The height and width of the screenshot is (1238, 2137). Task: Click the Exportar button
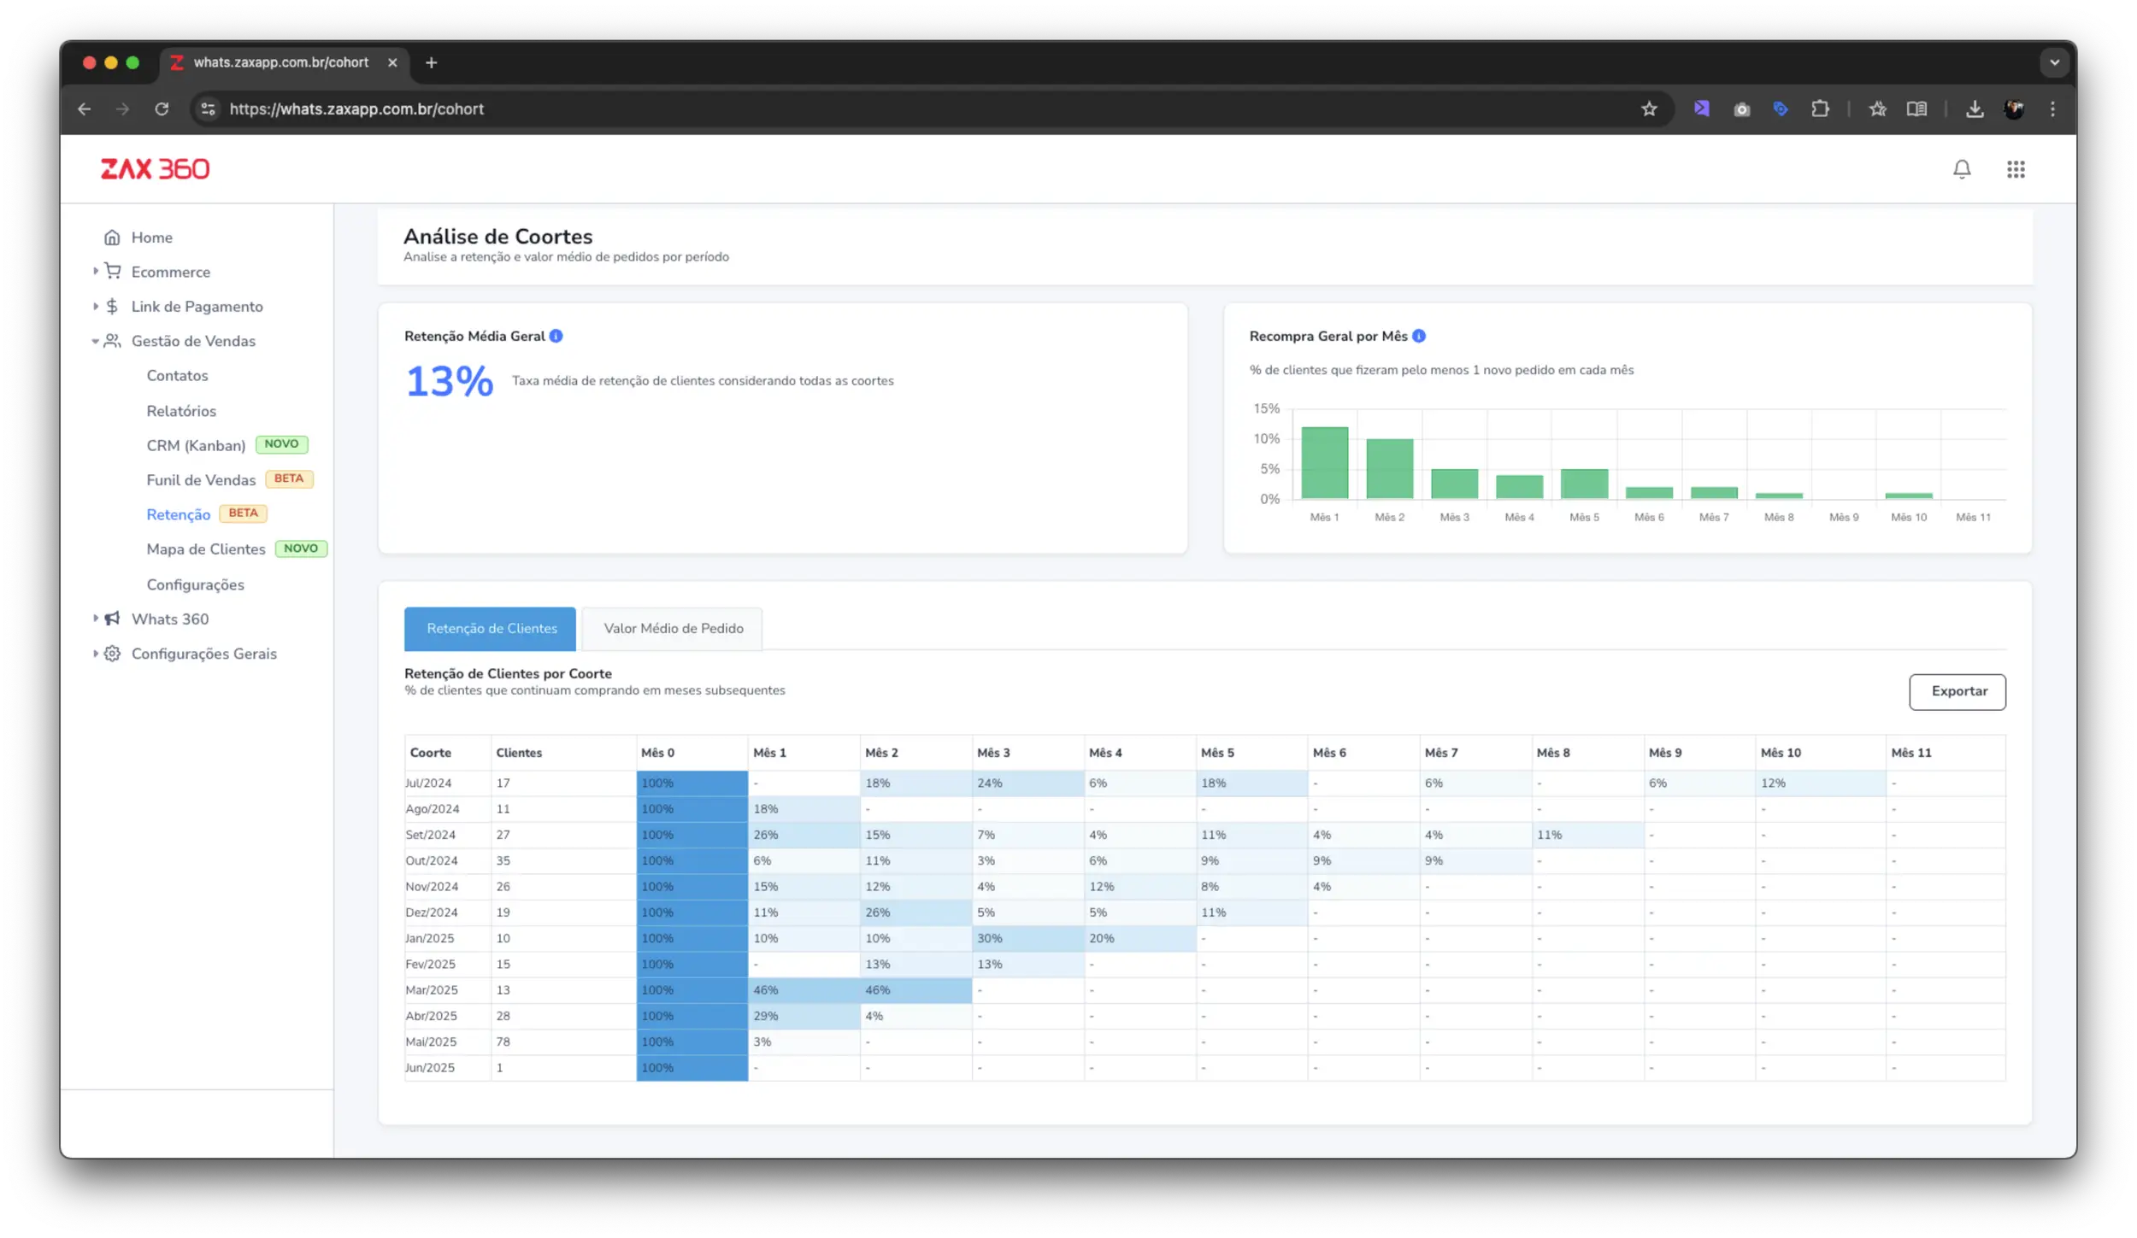(x=1957, y=691)
